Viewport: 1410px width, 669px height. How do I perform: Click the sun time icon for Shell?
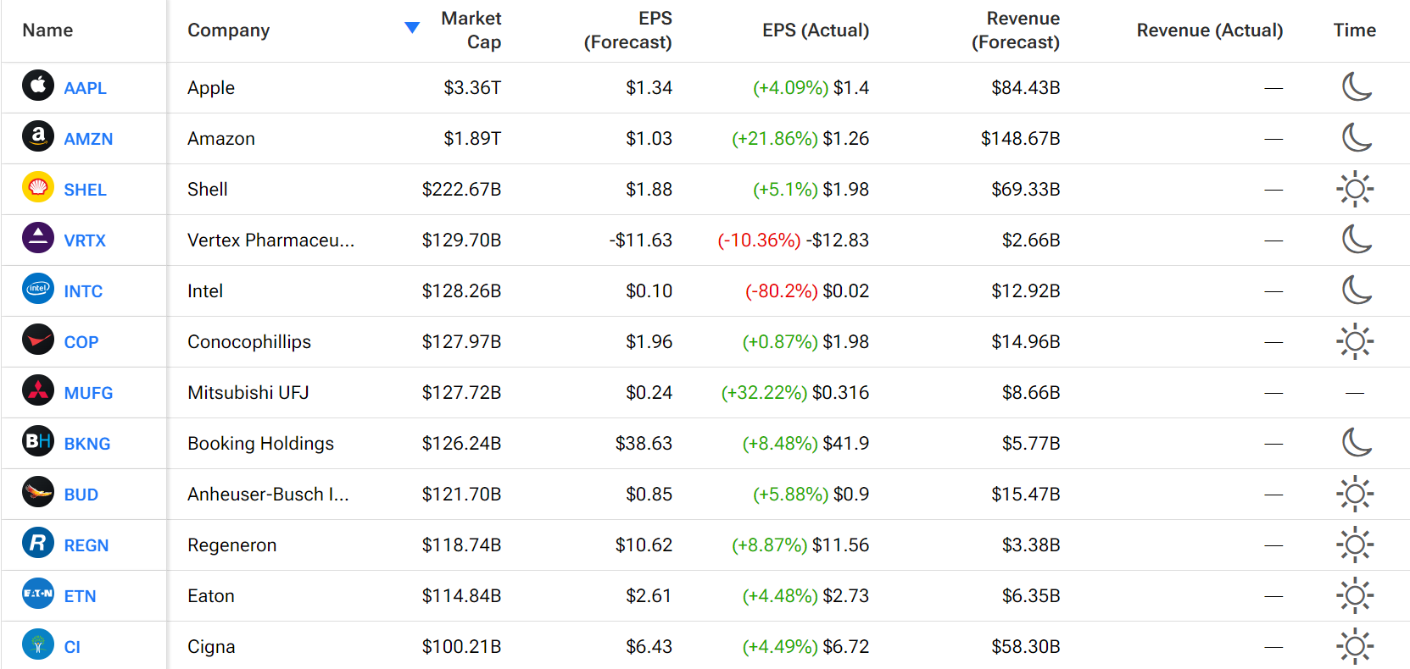point(1355,189)
